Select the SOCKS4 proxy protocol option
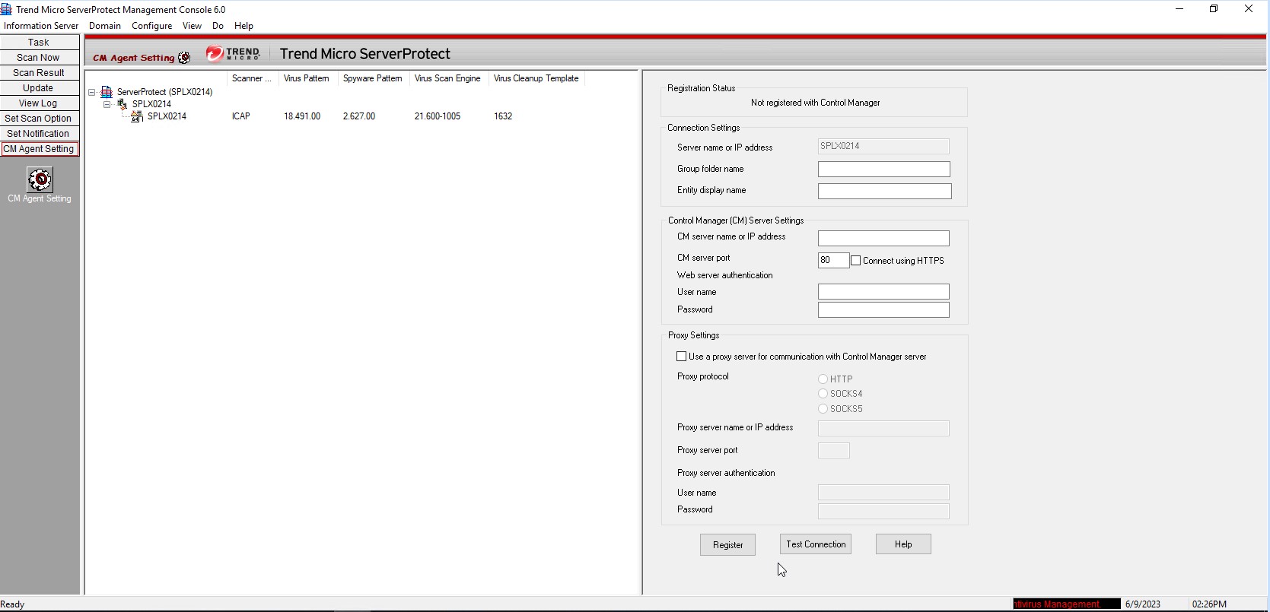 pyautogui.click(x=823, y=394)
